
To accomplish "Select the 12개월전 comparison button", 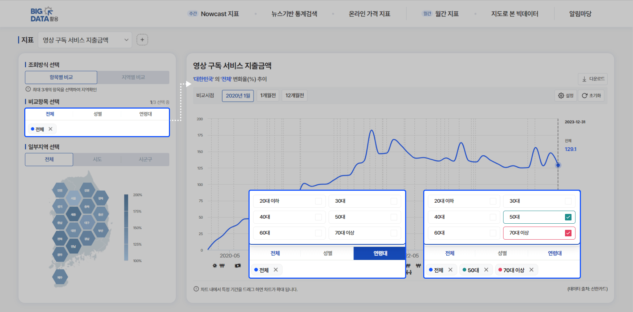I will pyautogui.click(x=294, y=96).
